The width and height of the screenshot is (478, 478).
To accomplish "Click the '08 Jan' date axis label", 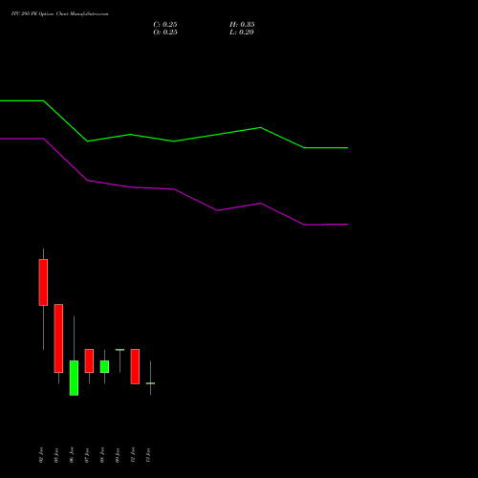I will click(102, 455).
